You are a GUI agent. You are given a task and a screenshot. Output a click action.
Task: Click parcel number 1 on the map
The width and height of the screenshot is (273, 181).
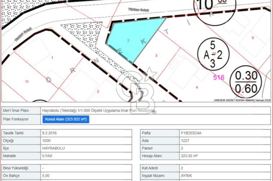pos(52,58)
